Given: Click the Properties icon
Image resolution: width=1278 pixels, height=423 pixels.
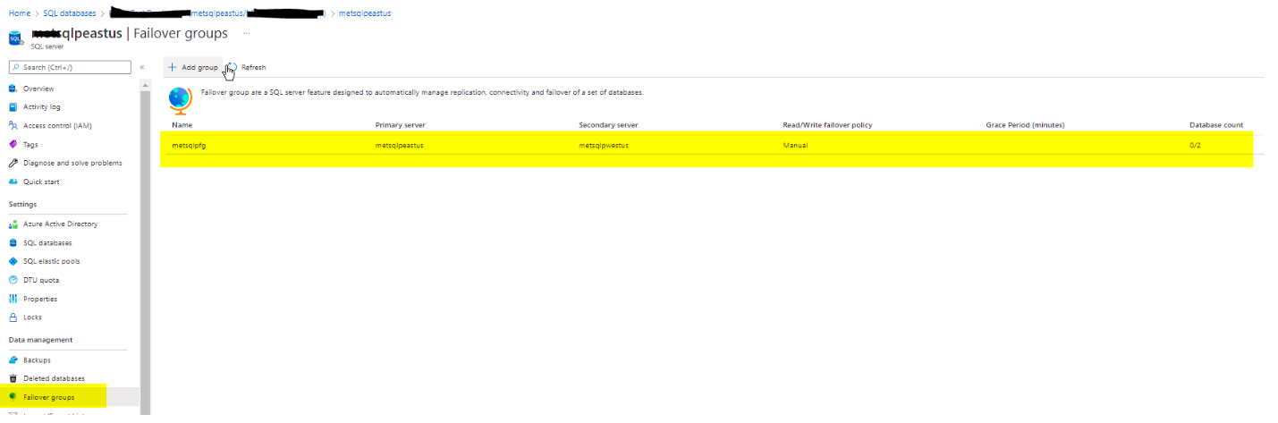Looking at the screenshot, I should click(x=13, y=299).
